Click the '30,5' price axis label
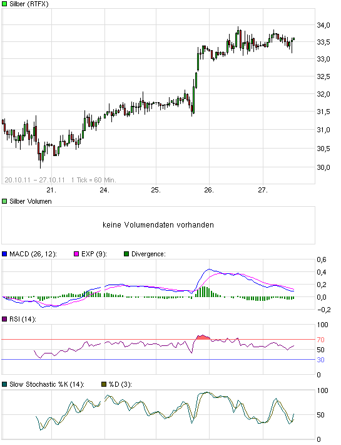 (x=323, y=149)
